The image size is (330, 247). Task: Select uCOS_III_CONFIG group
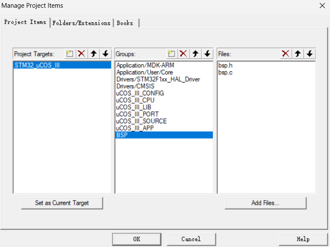coord(164,93)
